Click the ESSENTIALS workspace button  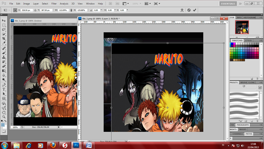pyautogui.click(x=228, y=3)
